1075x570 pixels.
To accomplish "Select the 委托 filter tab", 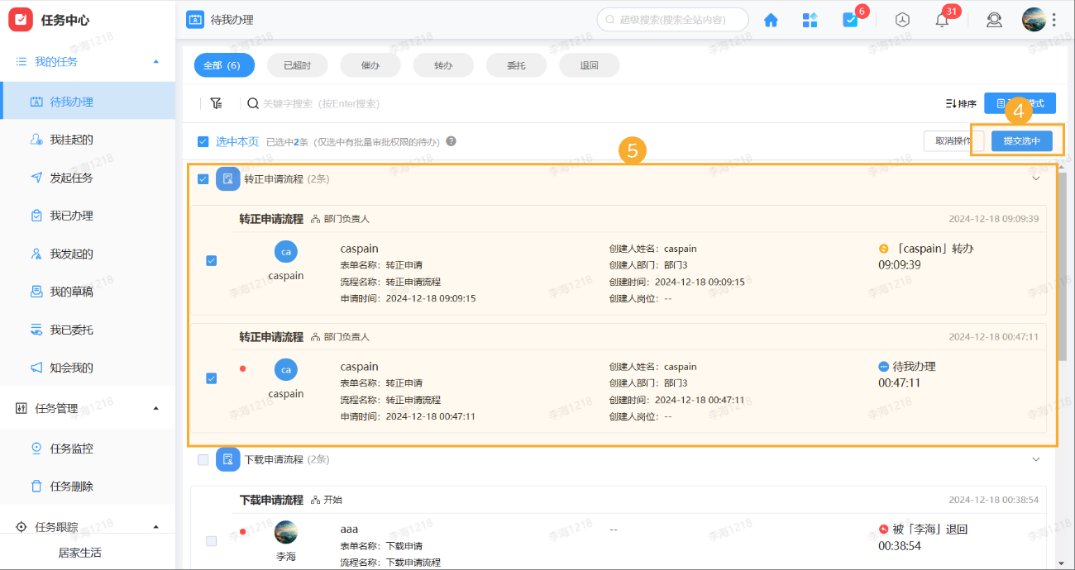I will pyautogui.click(x=516, y=64).
